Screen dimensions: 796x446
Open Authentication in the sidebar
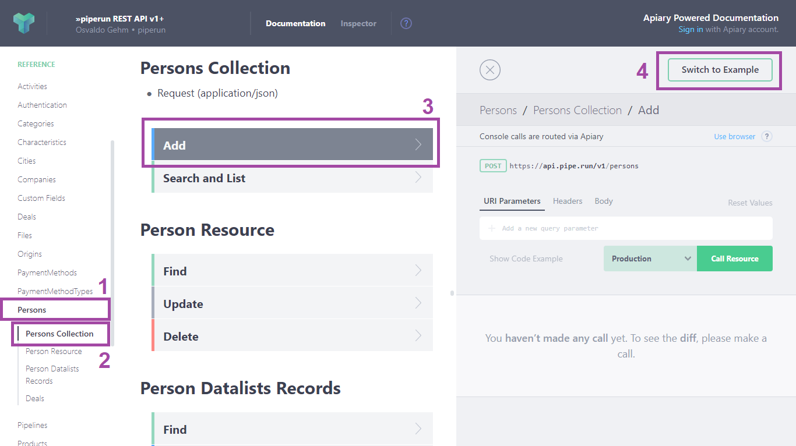pos(42,105)
